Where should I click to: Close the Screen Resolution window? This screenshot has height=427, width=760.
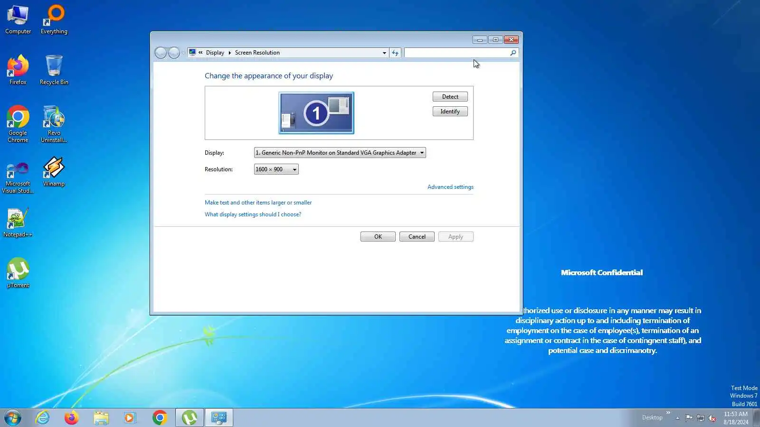click(x=511, y=40)
